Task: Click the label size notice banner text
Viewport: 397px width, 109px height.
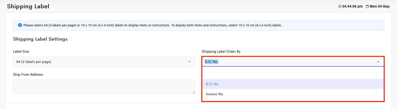Action: pos(153,25)
